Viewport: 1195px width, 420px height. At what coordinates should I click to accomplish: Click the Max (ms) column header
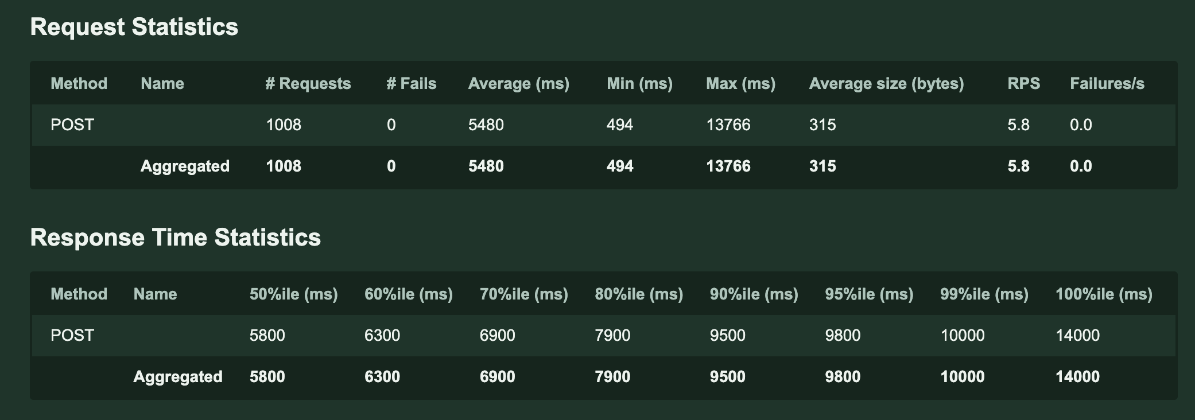pos(740,84)
